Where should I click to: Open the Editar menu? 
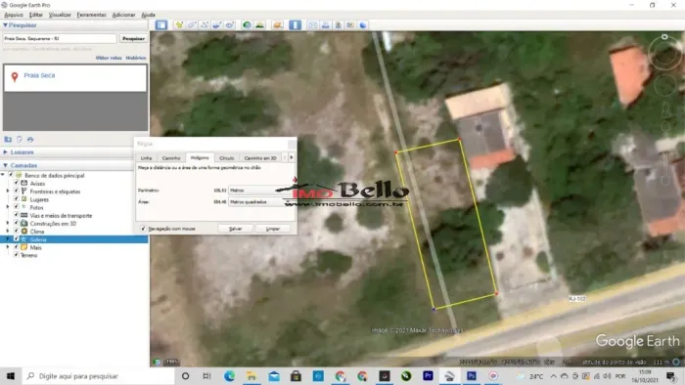36,15
